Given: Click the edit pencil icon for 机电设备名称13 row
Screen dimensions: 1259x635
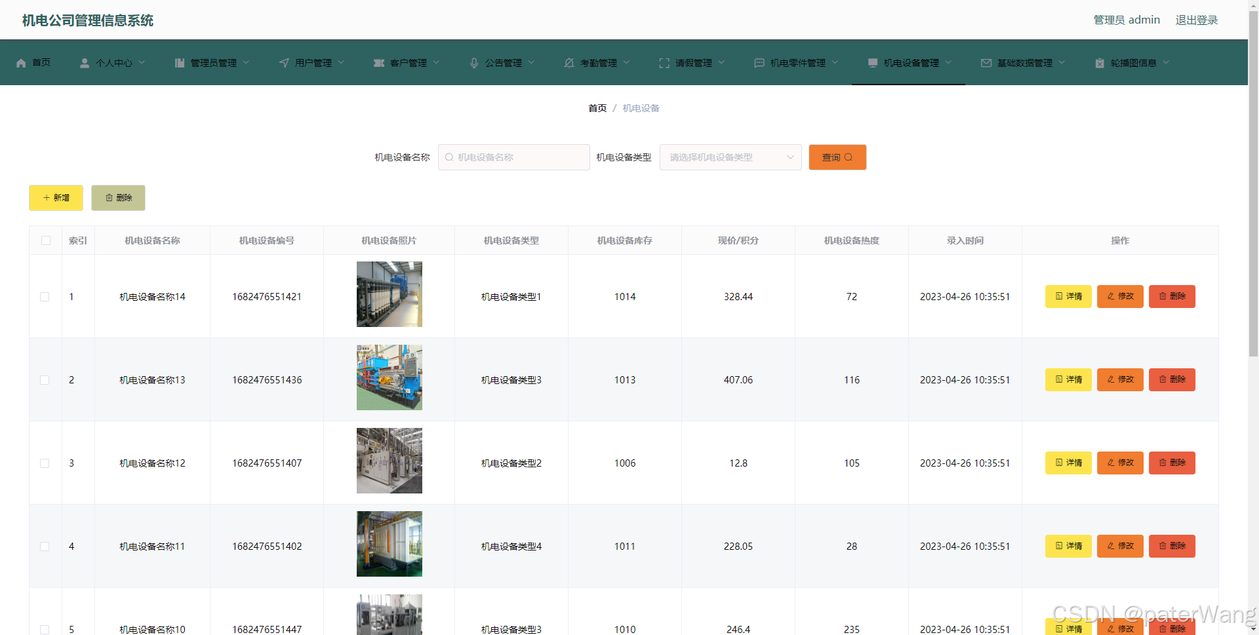Looking at the screenshot, I should click(1111, 379).
